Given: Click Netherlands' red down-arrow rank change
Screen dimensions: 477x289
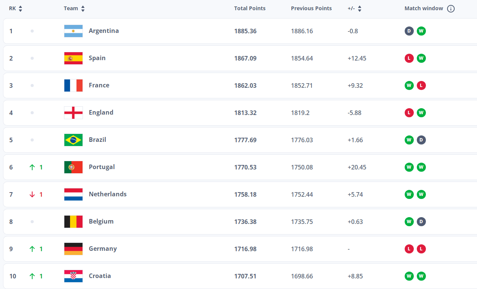Looking at the screenshot, I should click(x=36, y=194).
